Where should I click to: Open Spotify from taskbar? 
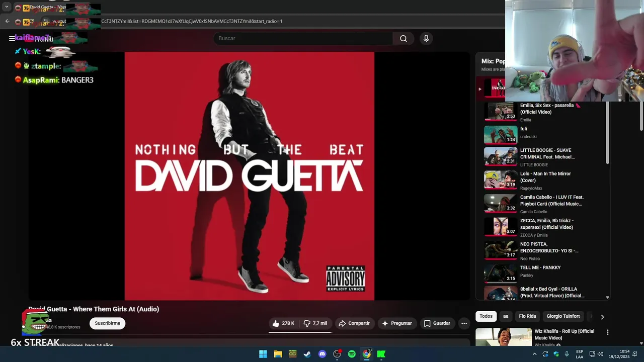pyautogui.click(x=352, y=354)
